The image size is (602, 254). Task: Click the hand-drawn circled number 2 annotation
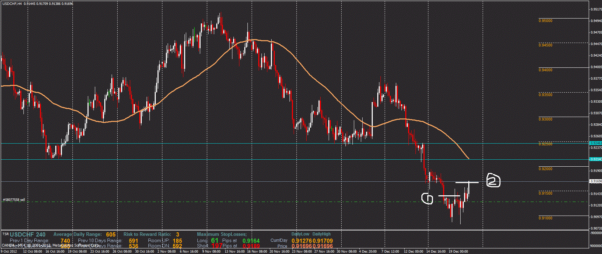click(493, 180)
